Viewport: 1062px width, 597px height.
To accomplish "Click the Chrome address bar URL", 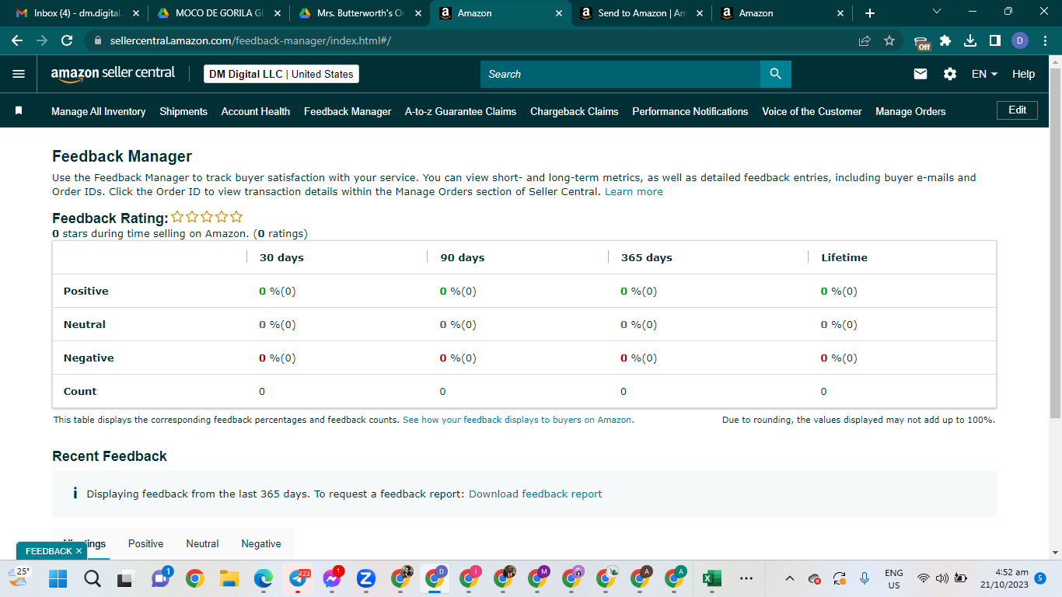I will (x=250, y=40).
